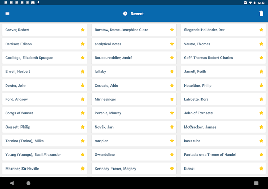This screenshot has width=268, height=189.
Task: Open fliegende Holländer, Der entry
Action: coord(224,30)
